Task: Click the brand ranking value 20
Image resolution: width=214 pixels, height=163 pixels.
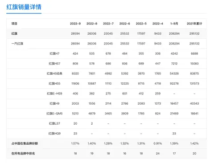Action: [x=194, y=153]
